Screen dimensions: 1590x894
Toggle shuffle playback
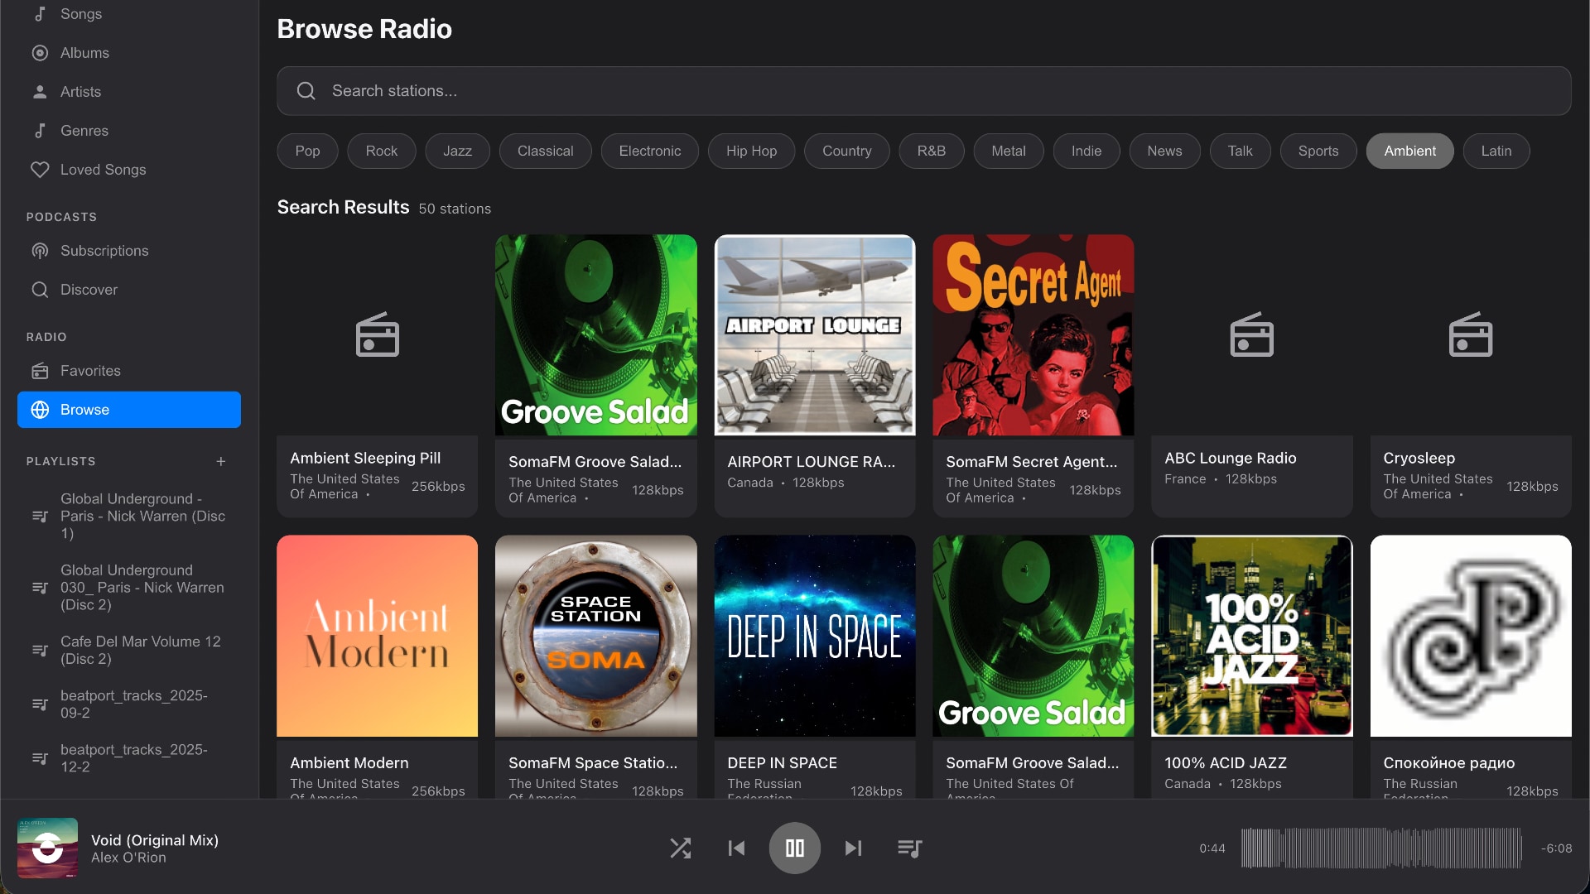[x=680, y=848]
